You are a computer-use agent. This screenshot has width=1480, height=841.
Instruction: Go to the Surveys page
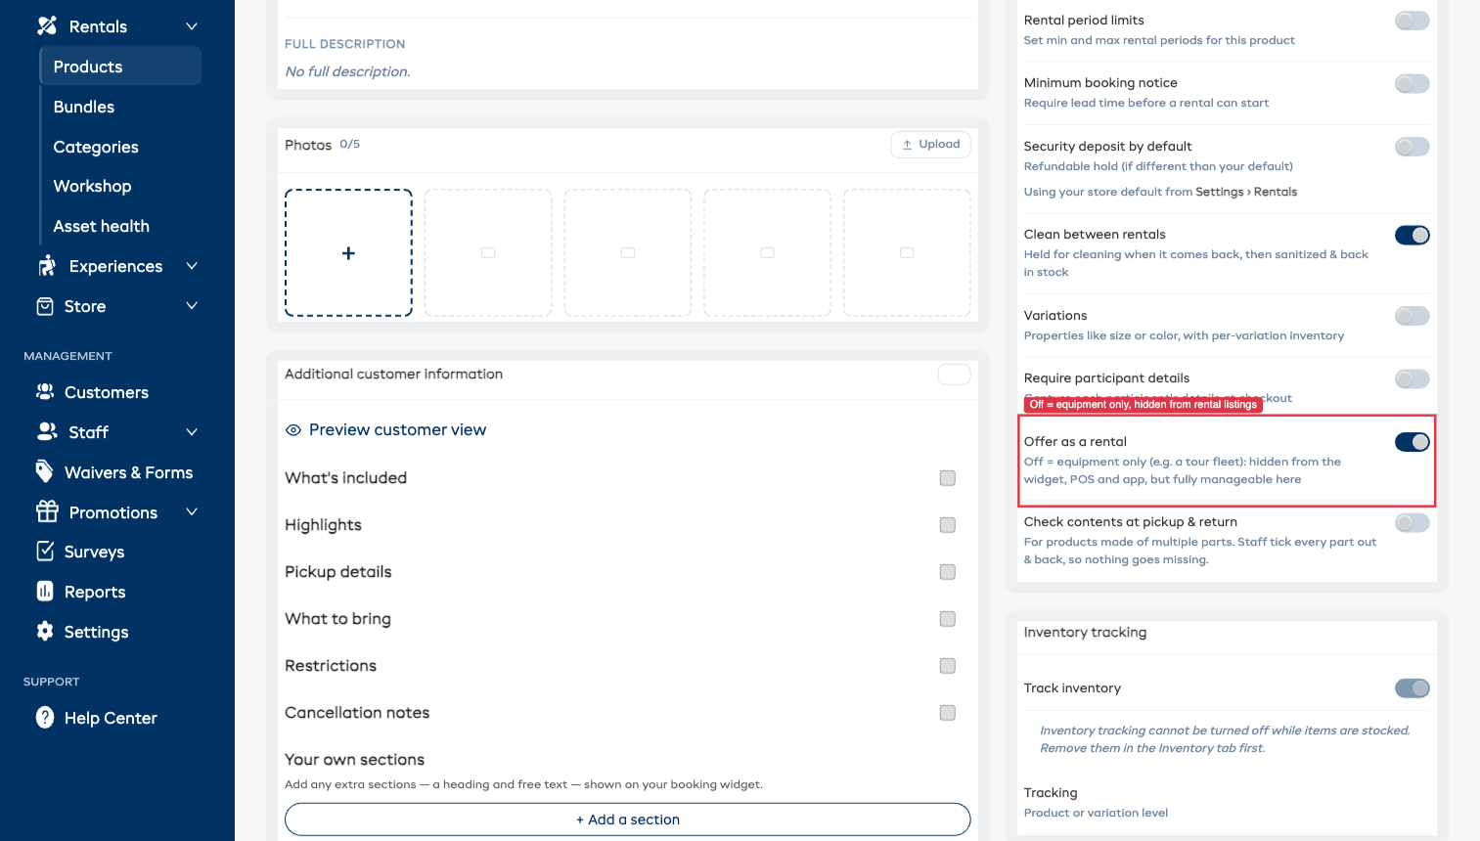[x=94, y=552]
